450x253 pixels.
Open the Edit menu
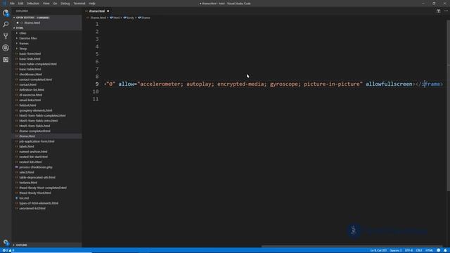[x=20, y=4]
